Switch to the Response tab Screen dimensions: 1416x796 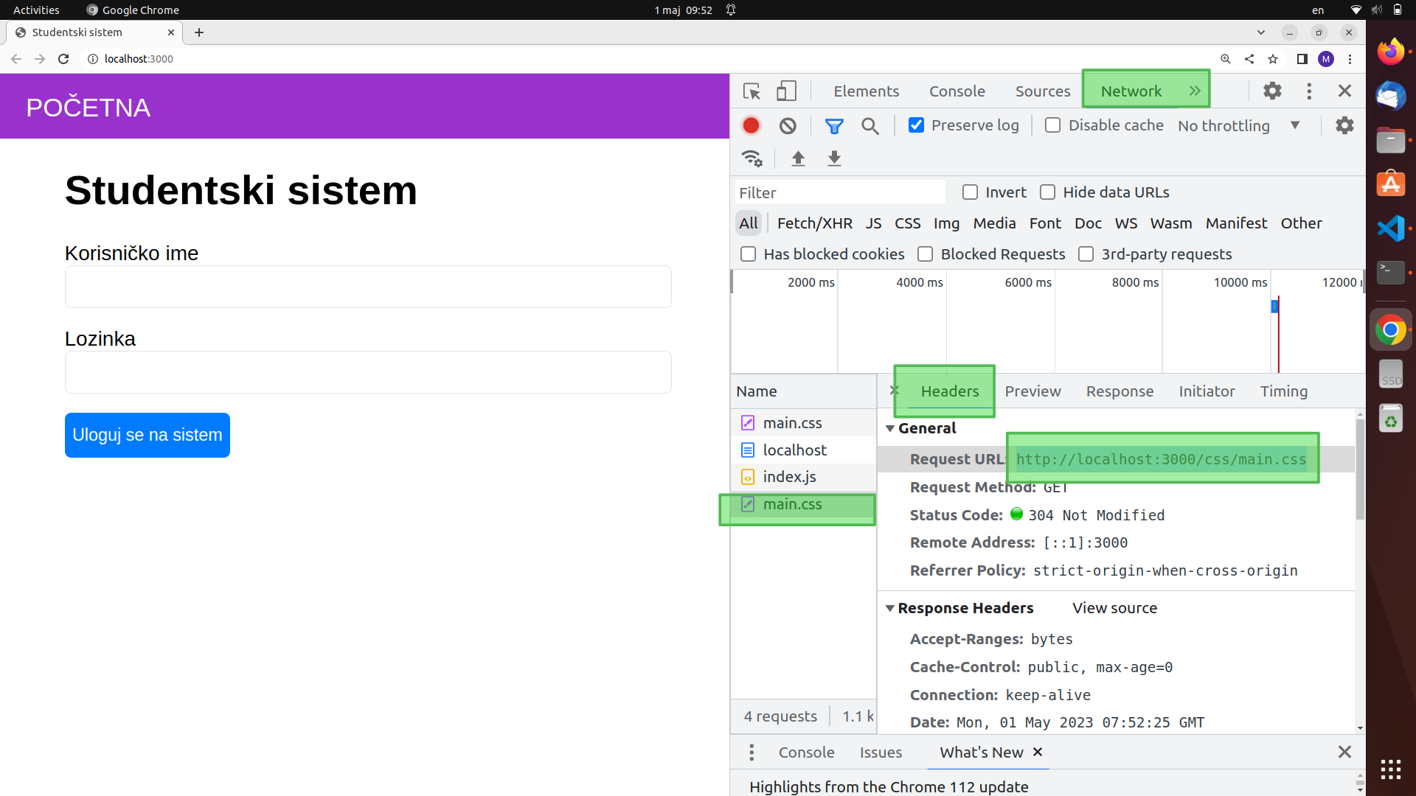(1120, 391)
